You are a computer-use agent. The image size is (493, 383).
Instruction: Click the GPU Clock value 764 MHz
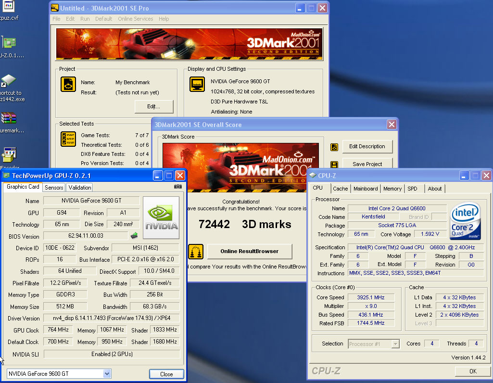tap(58, 330)
